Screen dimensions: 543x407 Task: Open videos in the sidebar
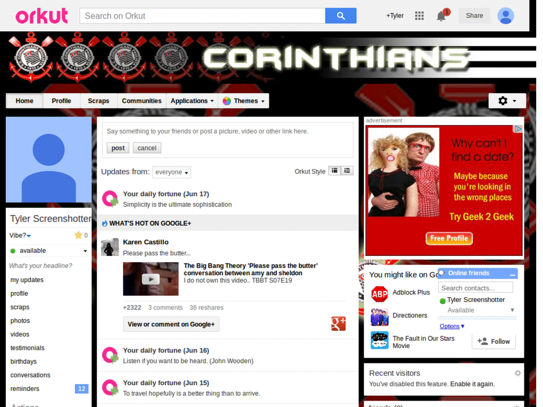pos(20,334)
